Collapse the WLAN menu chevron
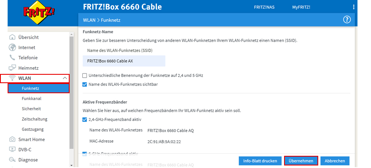Viewport: 371px width, 168px height. 65,78
